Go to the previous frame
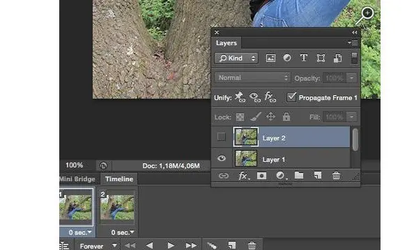The width and height of the screenshot is (414, 250). [x=149, y=246]
